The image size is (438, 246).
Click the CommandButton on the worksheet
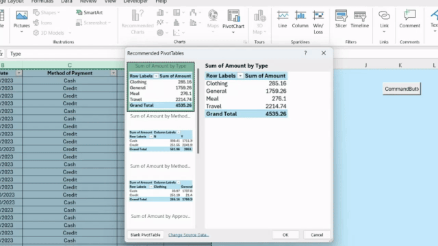[402, 89]
